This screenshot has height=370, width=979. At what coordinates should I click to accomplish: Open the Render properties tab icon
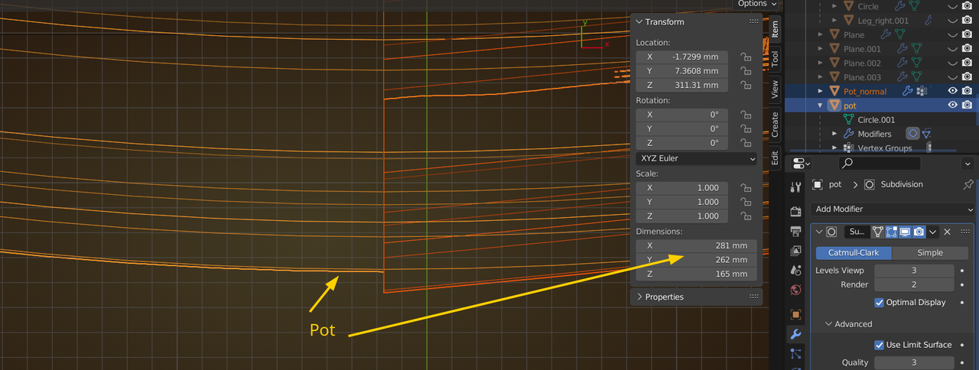(795, 211)
